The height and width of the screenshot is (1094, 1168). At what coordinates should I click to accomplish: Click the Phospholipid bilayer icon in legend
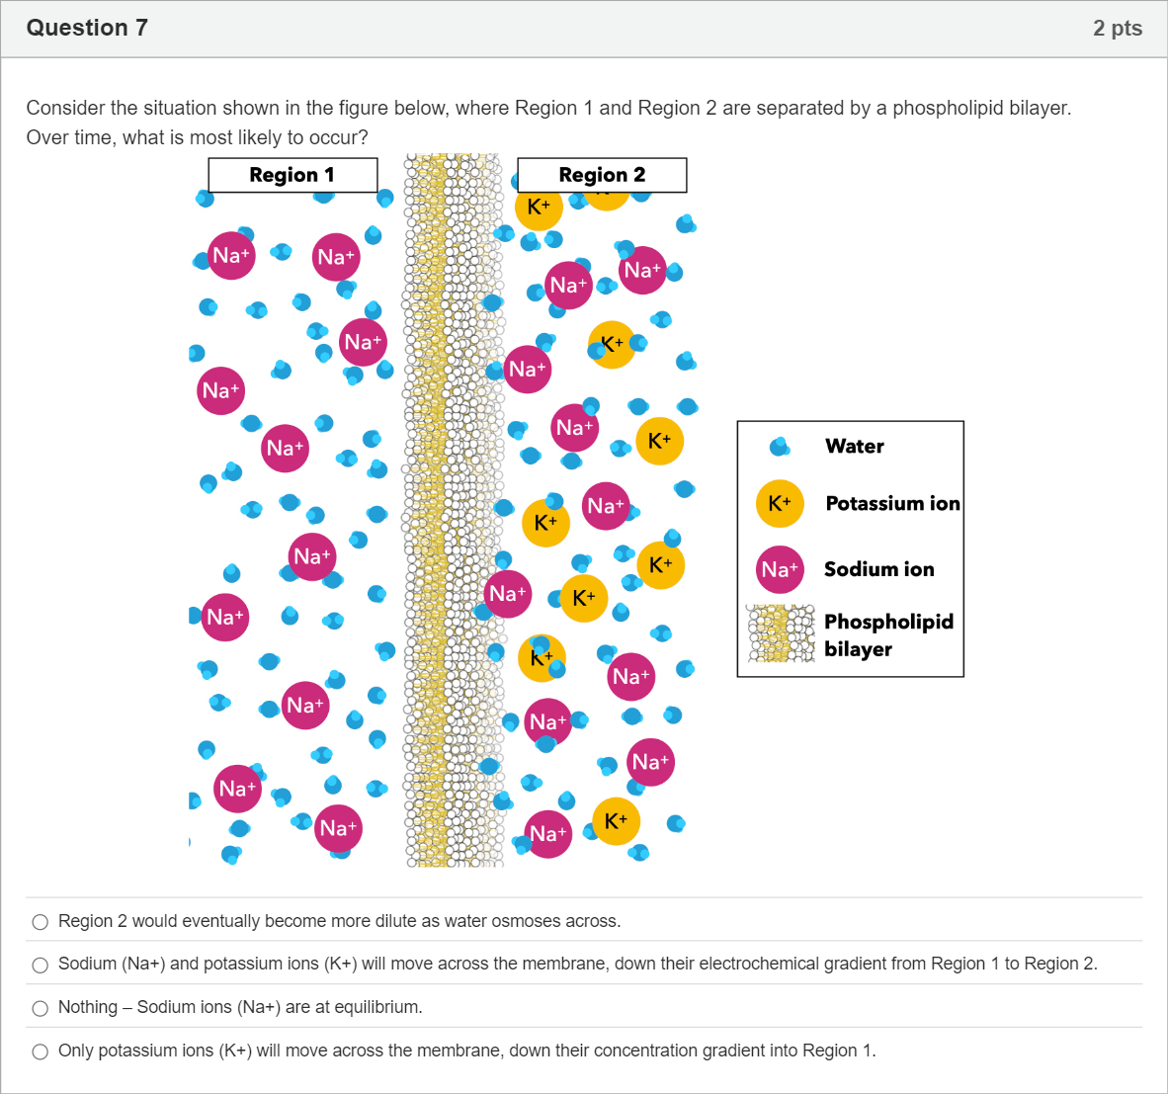tap(781, 633)
